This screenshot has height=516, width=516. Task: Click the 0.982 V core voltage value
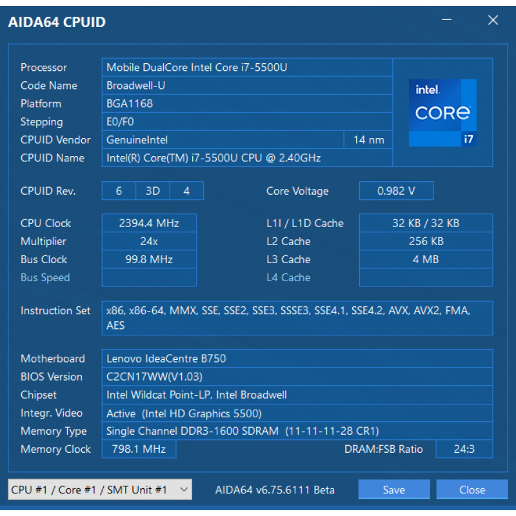point(396,191)
